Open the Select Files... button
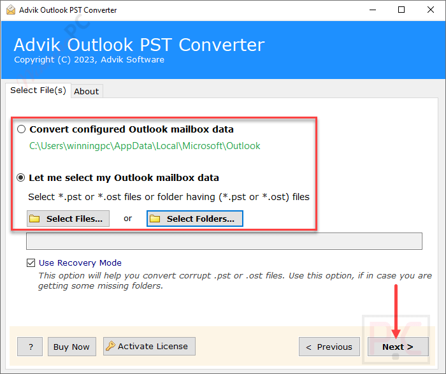 pos(68,219)
